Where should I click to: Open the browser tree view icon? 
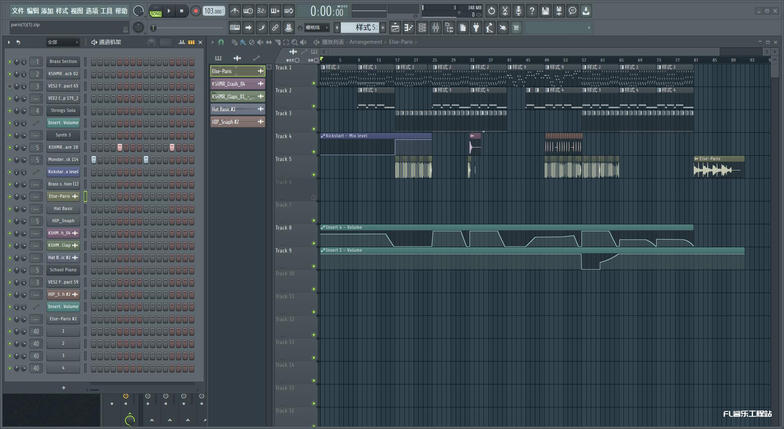tap(449, 28)
